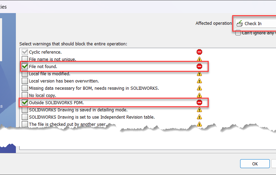The height and width of the screenshot is (175, 276).
Task: Click warning icon for Missing data necessary for BOM
Action: click(199, 88)
